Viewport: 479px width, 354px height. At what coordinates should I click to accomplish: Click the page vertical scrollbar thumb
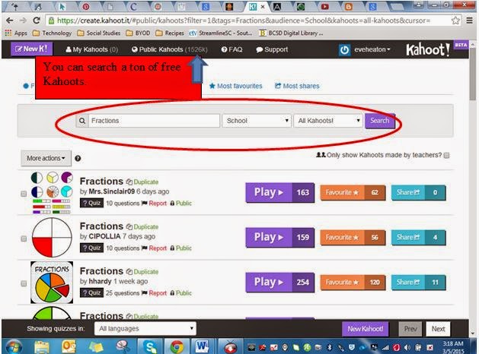coord(473,74)
